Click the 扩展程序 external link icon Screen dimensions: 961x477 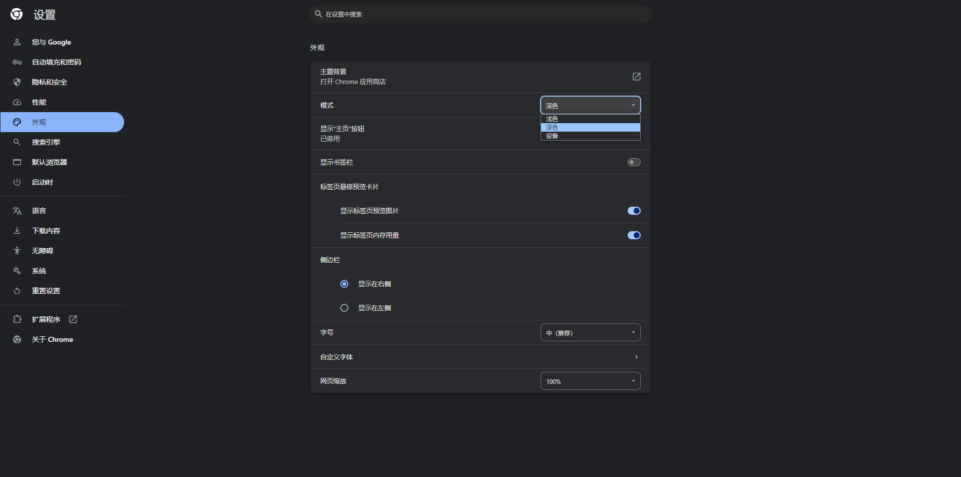(73, 319)
